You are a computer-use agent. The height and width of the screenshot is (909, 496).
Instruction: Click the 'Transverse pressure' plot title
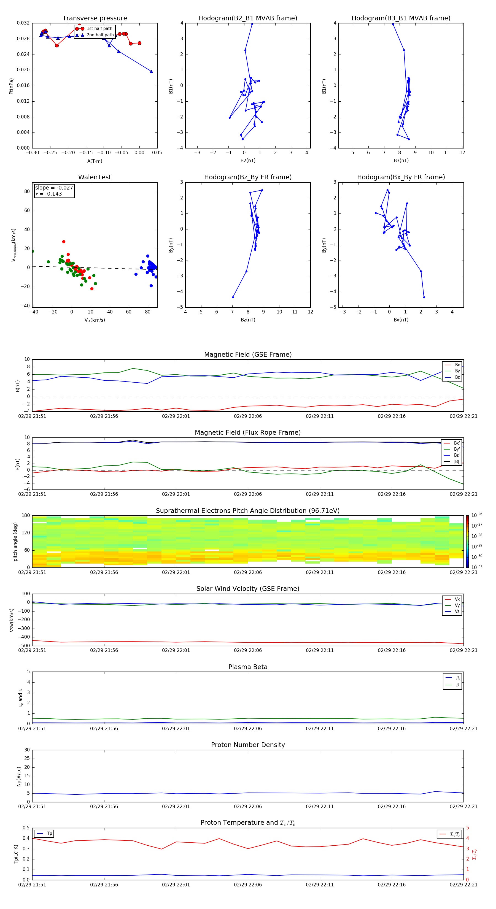[x=95, y=18]
